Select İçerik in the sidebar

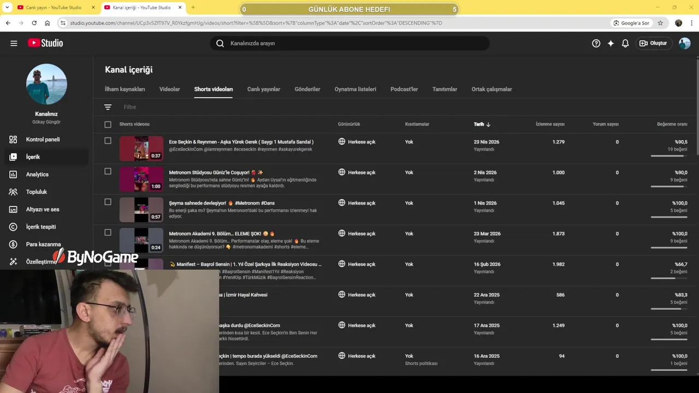click(x=46, y=157)
